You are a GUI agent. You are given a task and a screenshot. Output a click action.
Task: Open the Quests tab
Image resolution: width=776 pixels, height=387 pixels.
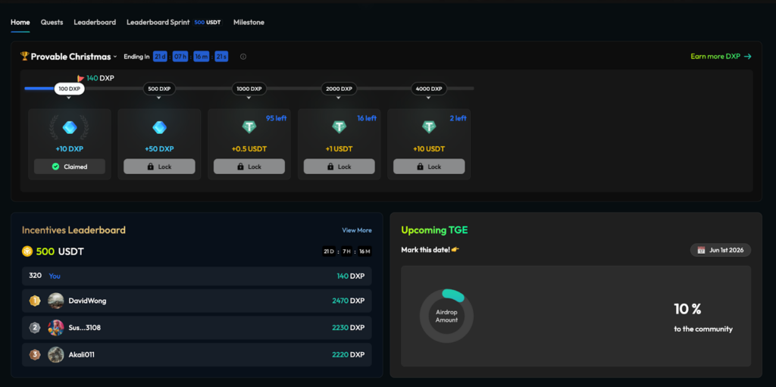[x=52, y=23]
